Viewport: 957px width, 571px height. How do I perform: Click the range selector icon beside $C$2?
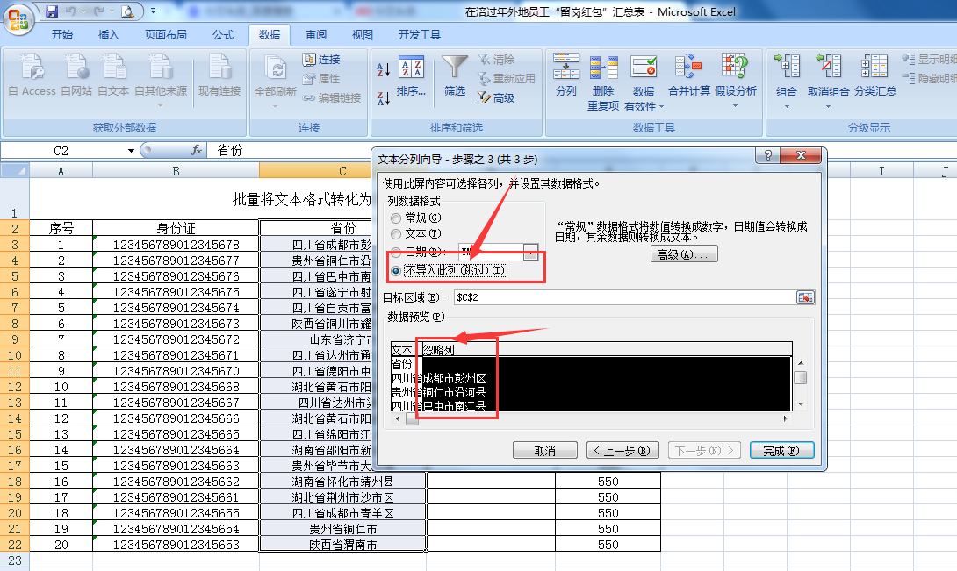coord(806,297)
